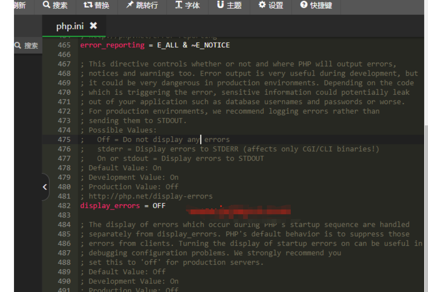Switch to the php.ini file tab
Screen dimensions: 428x292
[70, 26]
